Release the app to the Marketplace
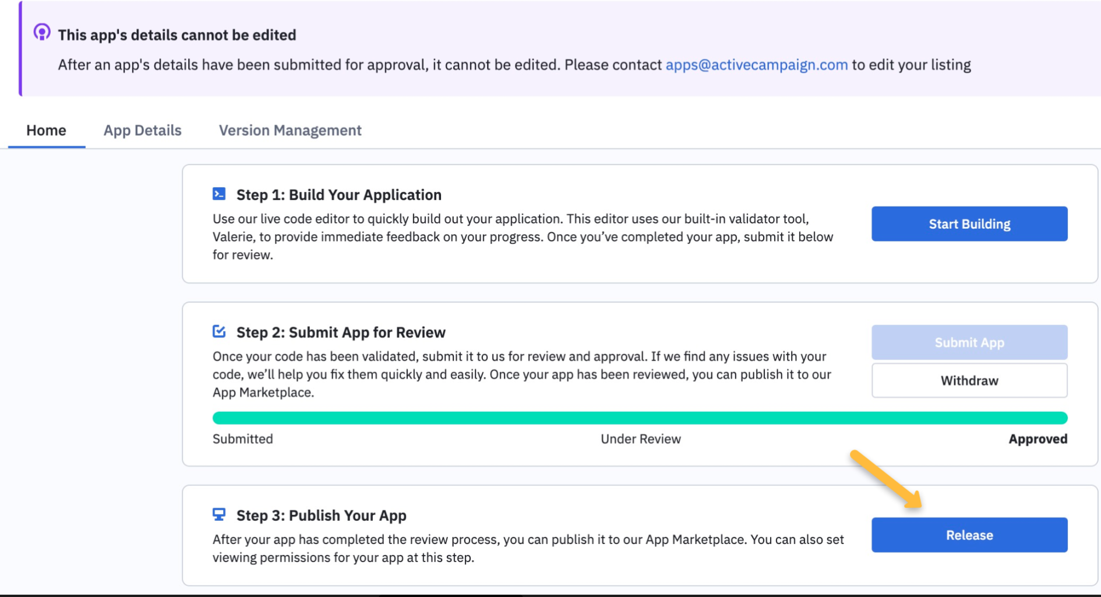 tap(969, 535)
